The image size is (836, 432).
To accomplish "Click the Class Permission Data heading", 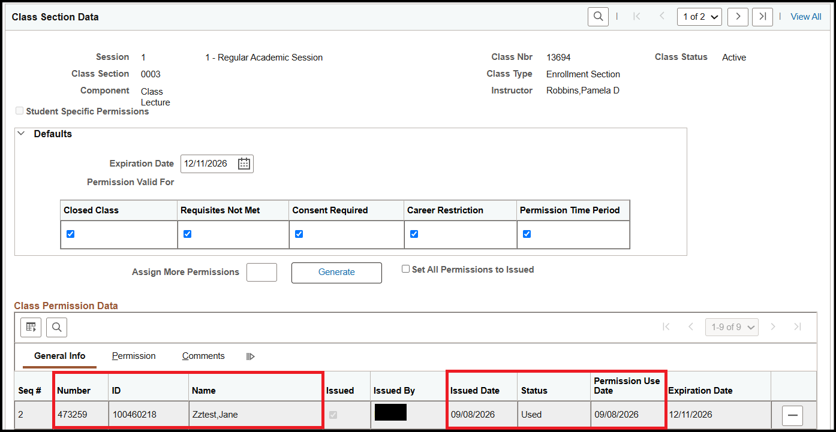I will point(66,306).
